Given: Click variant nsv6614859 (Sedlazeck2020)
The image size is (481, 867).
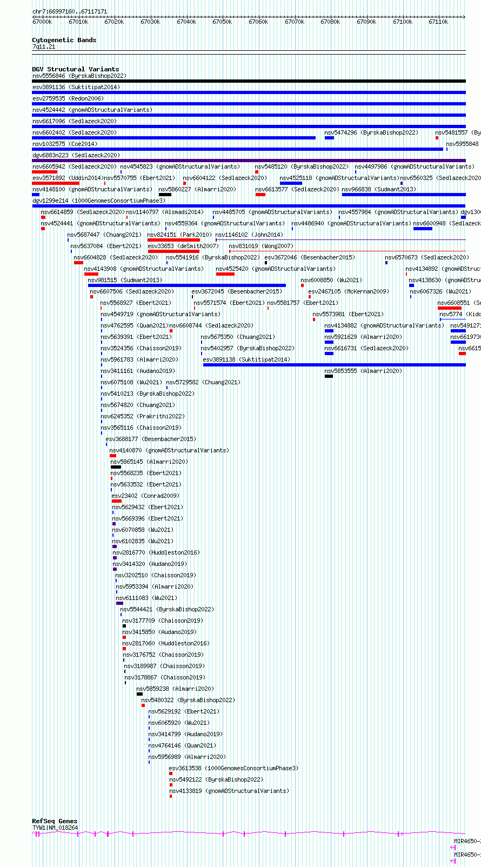Looking at the screenshot, I should [83, 212].
